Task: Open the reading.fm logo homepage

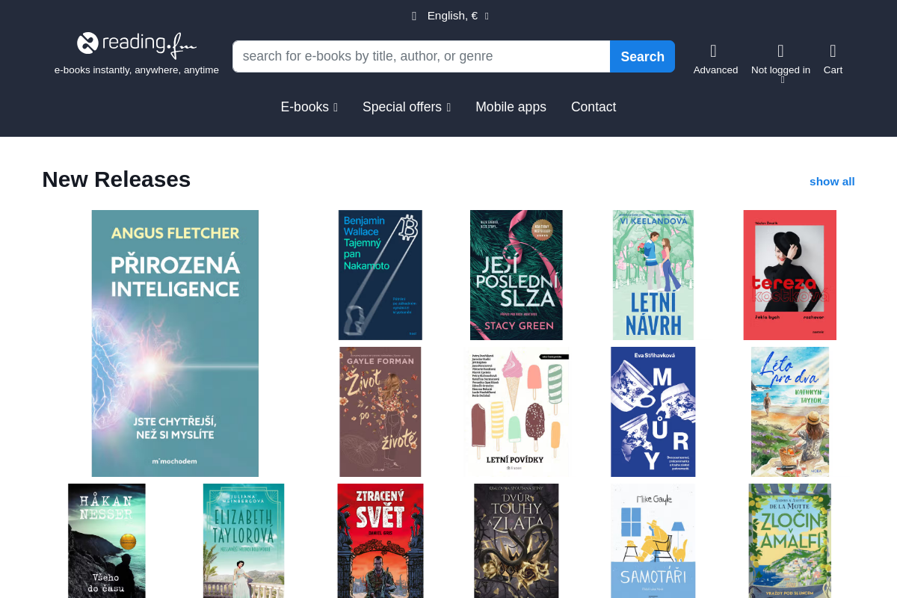Action: point(137,45)
